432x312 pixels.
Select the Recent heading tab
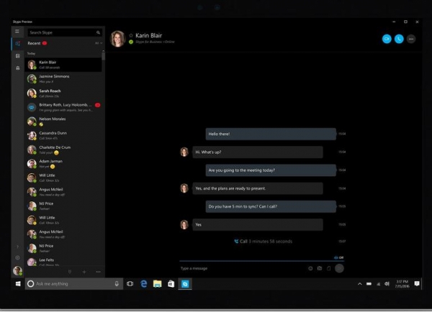pyautogui.click(x=34, y=43)
